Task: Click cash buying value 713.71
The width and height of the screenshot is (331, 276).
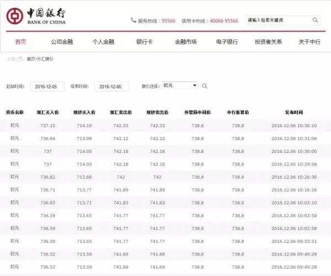Action: pyautogui.click(x=84, y=203)
